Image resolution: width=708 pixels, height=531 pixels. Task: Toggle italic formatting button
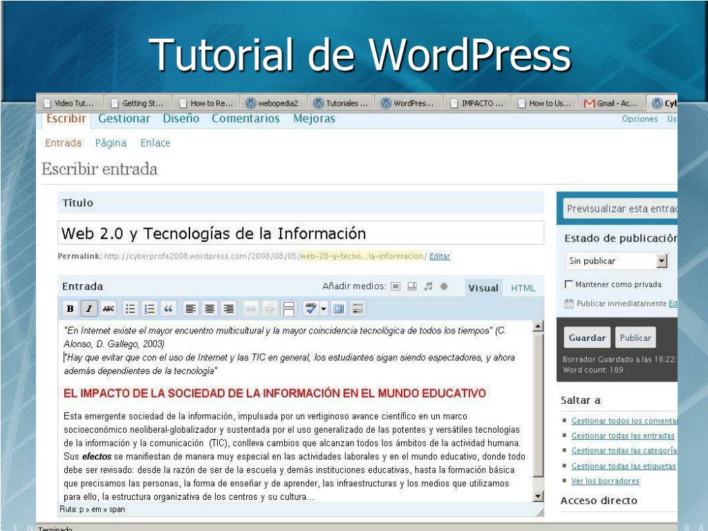click(89, 309)
